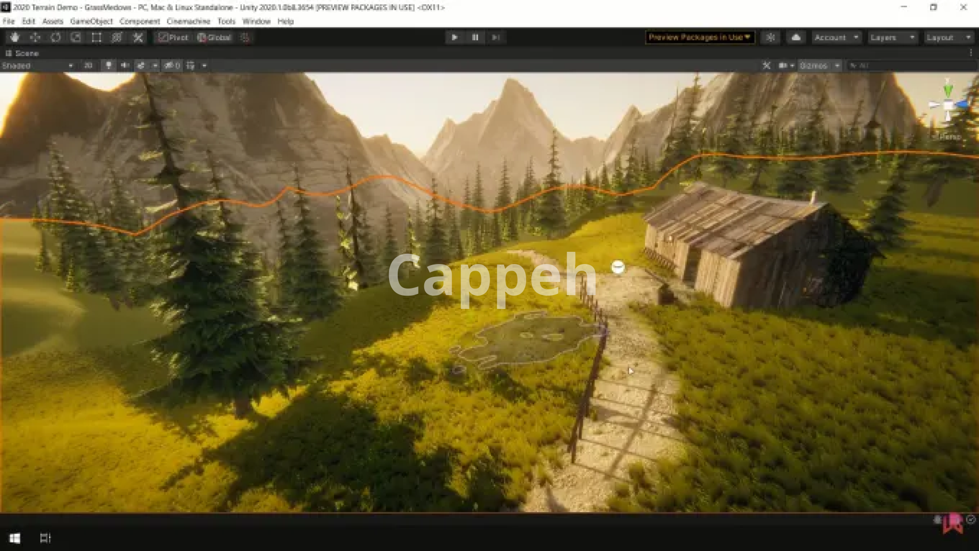
Task: Open the Cinemachine menu
Action: (188, 21)
